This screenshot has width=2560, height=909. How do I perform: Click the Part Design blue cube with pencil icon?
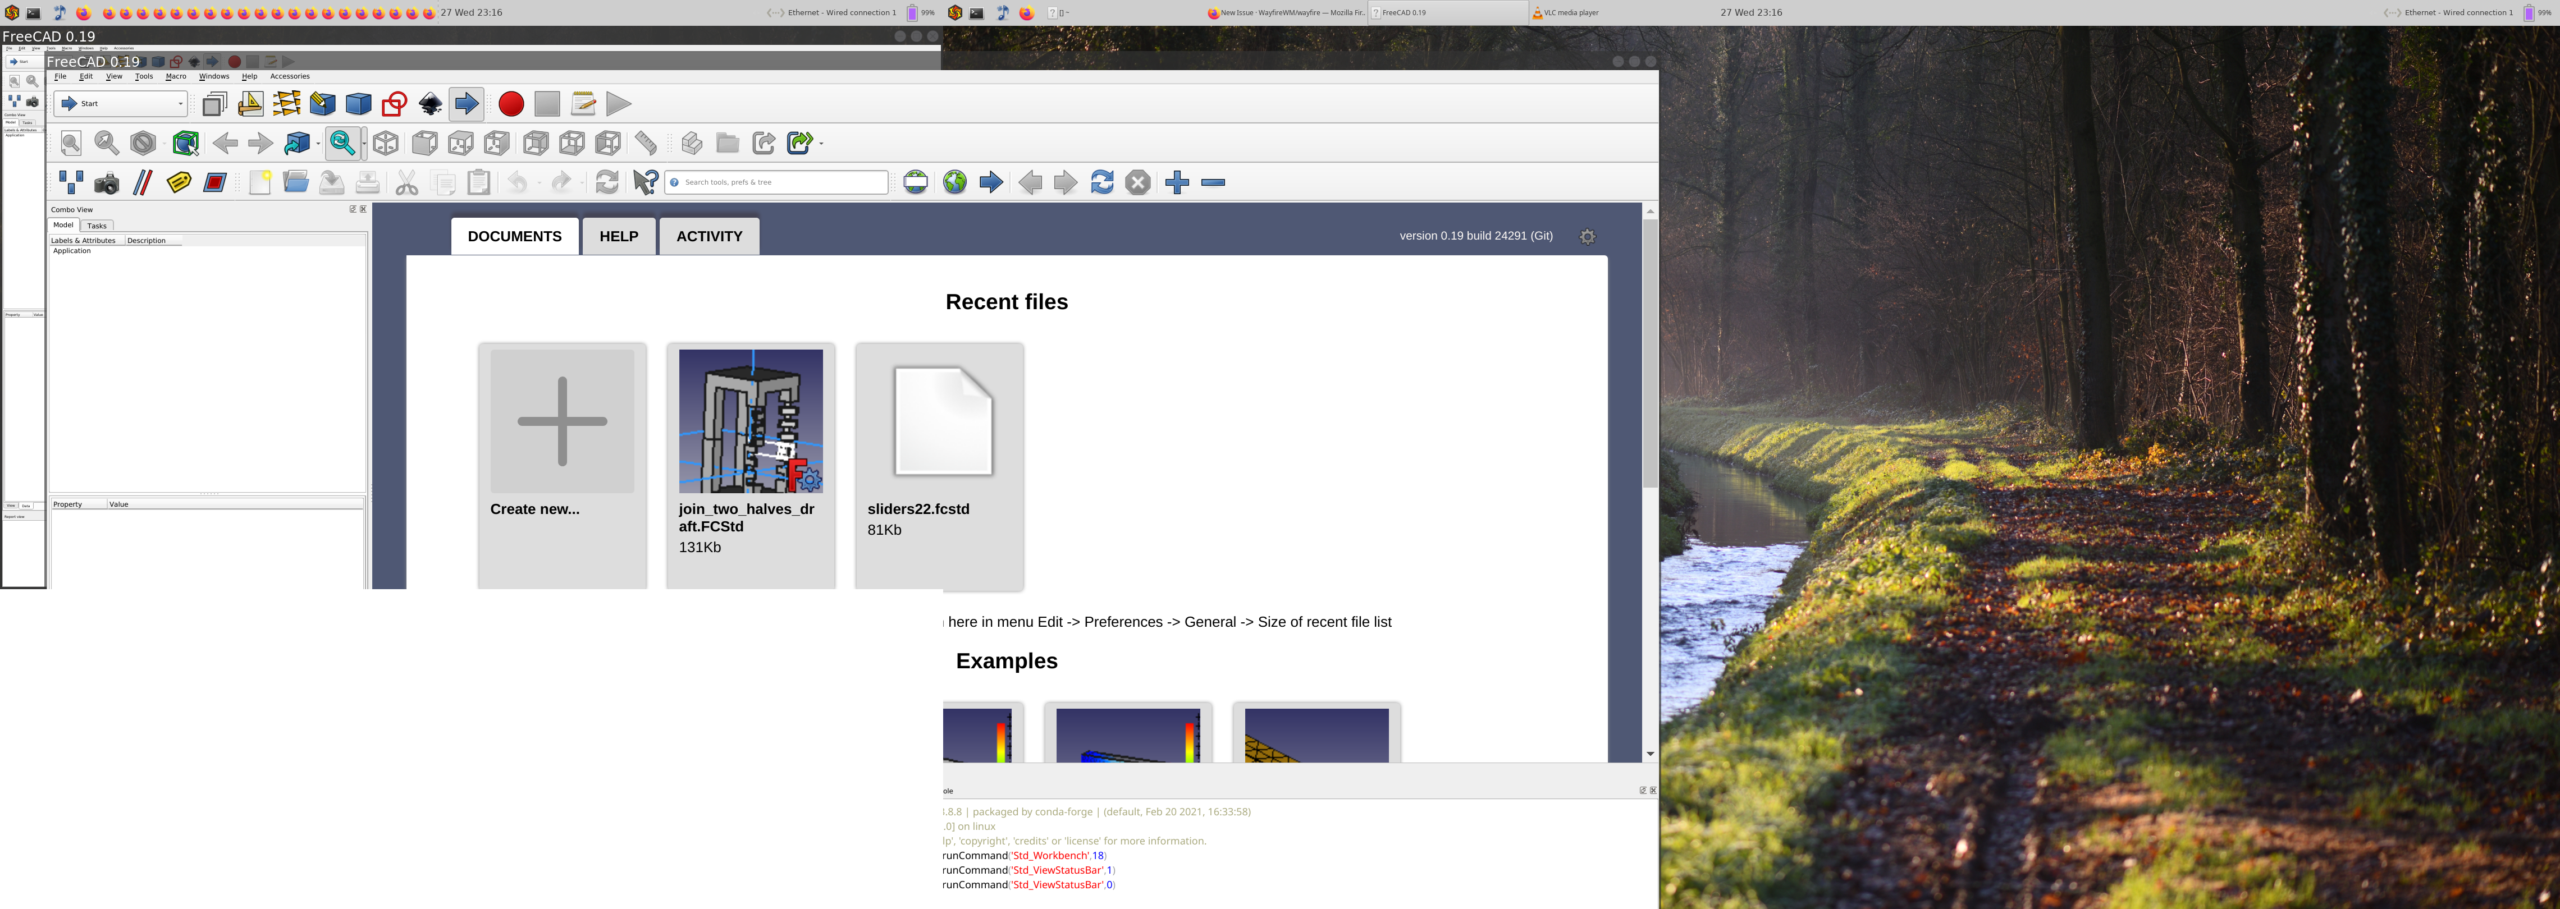(x=322, y=103)
